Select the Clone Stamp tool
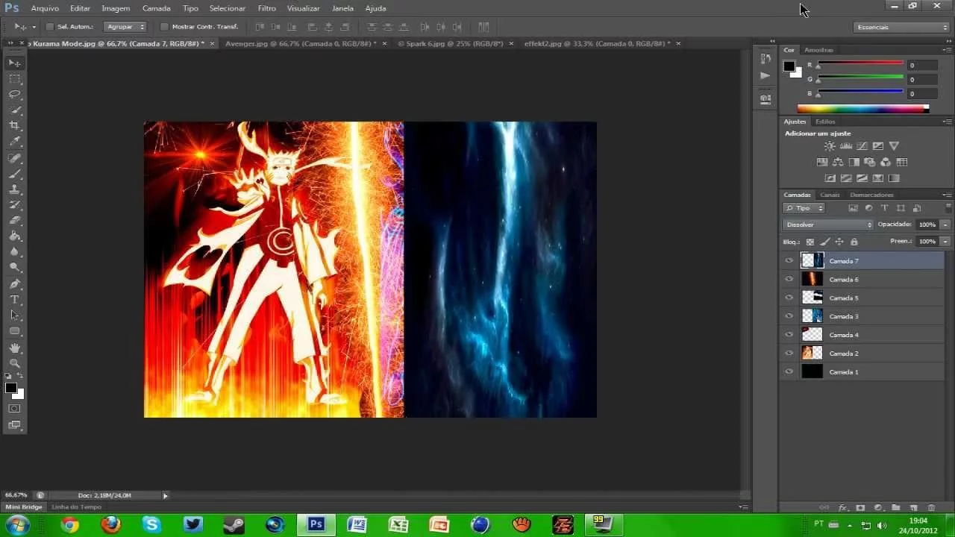The width and height of the screenshot is (955, 537). pos(15,189)
